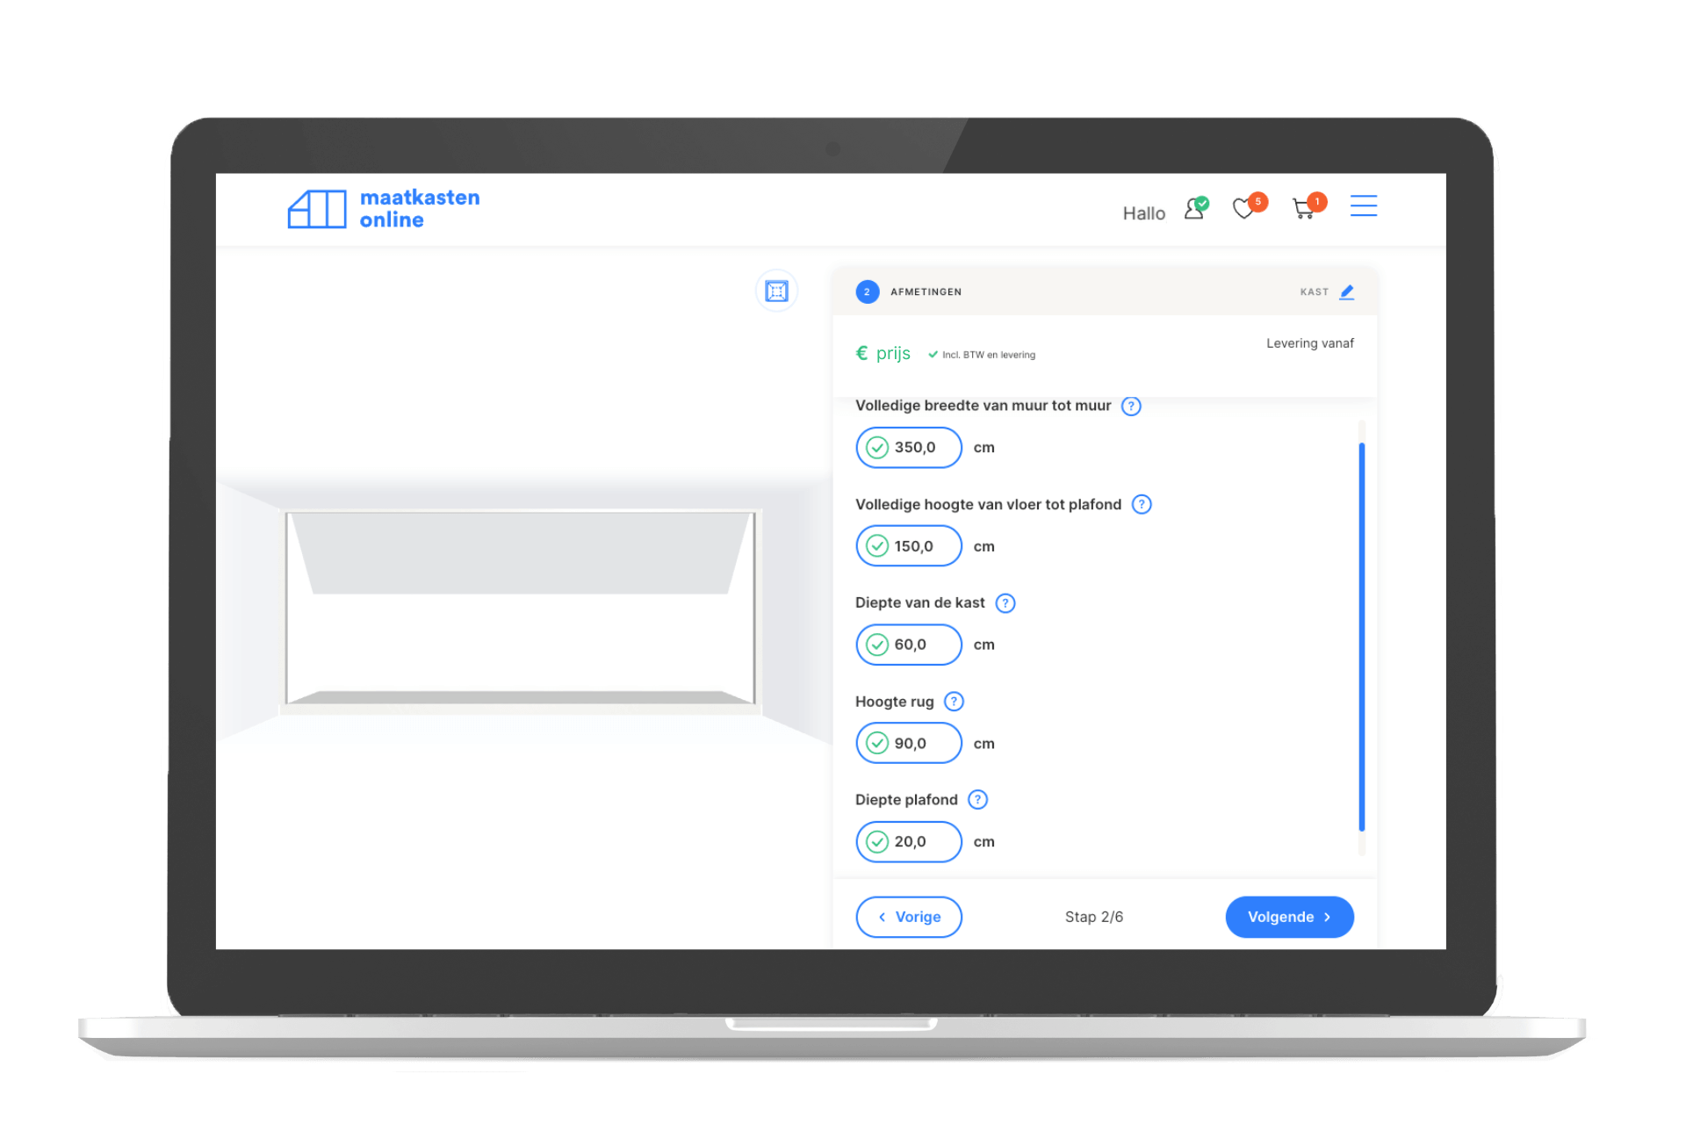The width and height of the screenshot is (1686, 1124).
Task: Click the euro prijs label
Action: click(883, 353)
